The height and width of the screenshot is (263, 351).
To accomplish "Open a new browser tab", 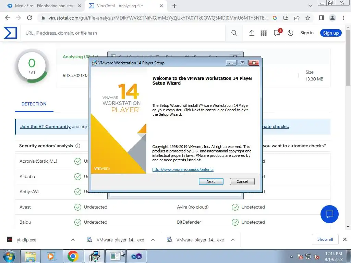I will 174,6.
